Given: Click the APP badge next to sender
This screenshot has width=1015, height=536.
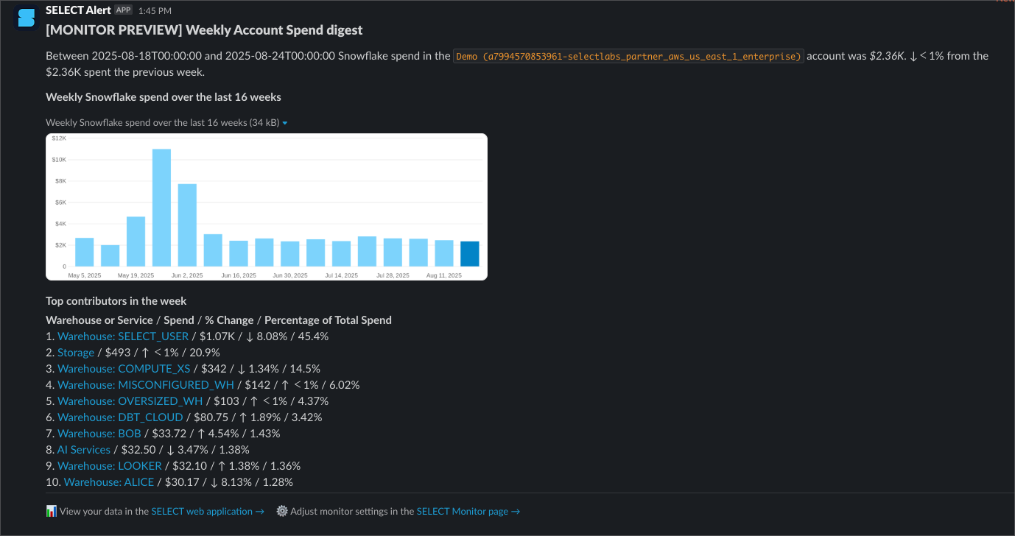Looking at the screenshot, I should click(x=123, y=10).
